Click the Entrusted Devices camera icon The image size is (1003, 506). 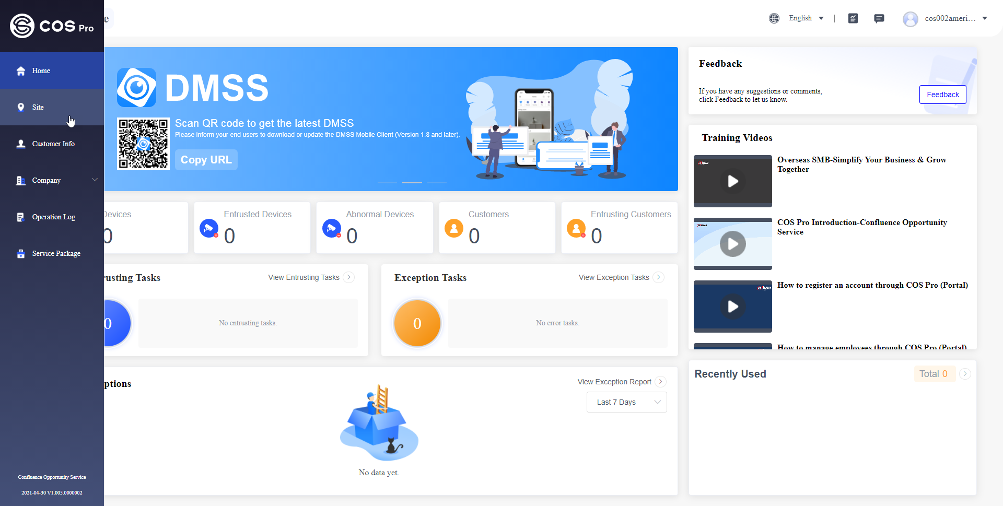209,228
